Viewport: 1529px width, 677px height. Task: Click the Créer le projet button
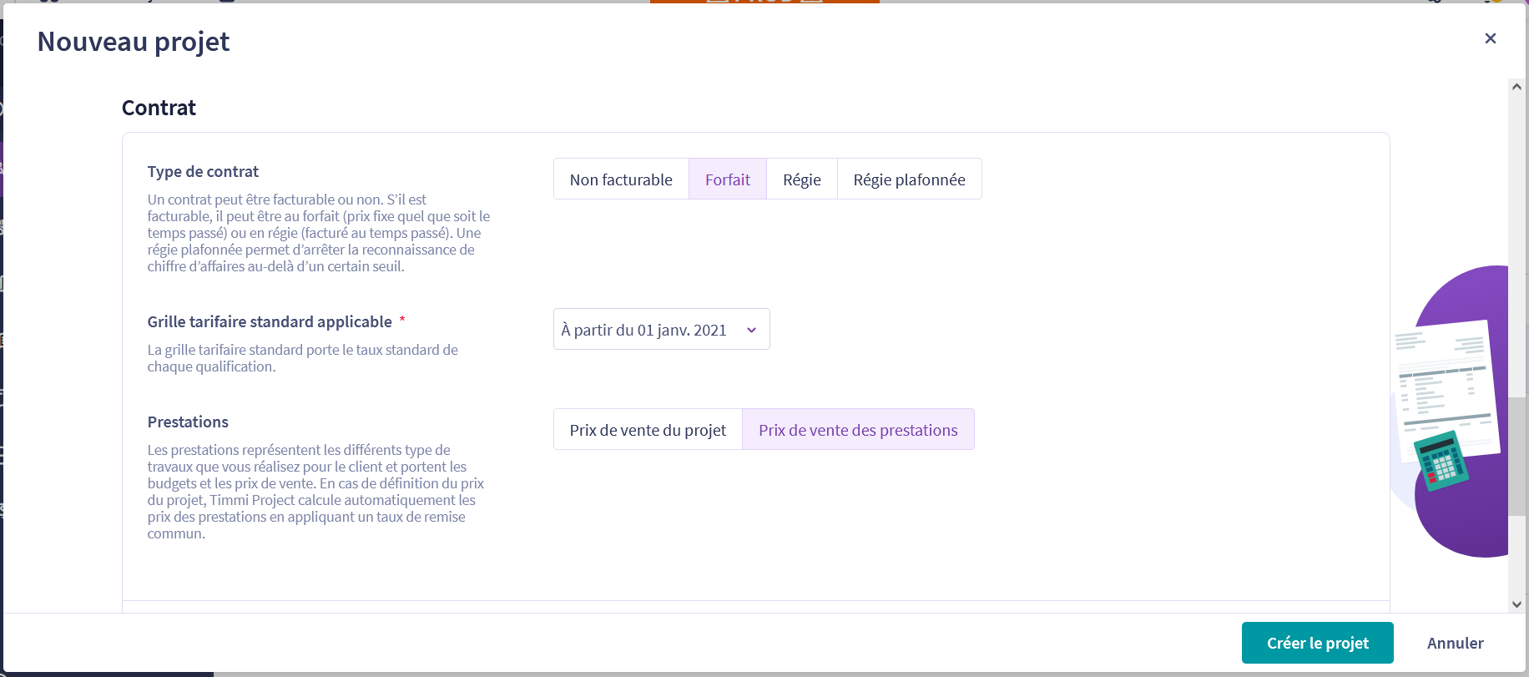tap(1317, 643)
